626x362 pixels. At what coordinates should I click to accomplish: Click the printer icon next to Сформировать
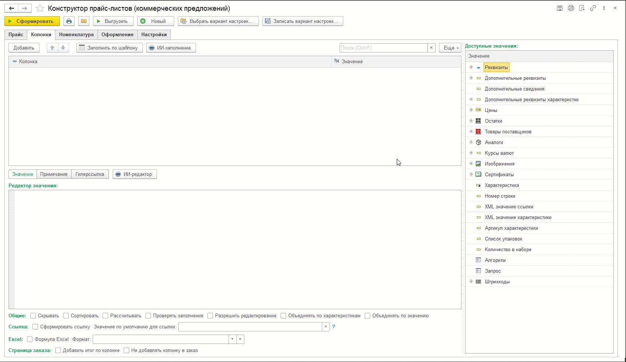click(x=69, y=21)
